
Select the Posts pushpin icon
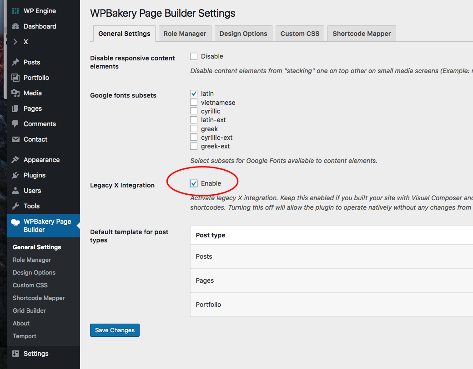[x=15, y=62]
